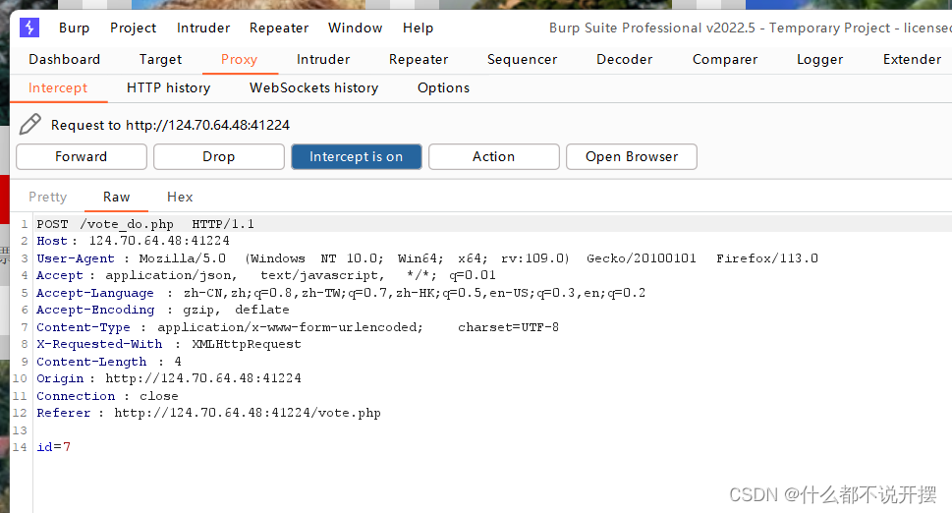Click the Open Browser button
This screenshot has width=952, height=513.
pos(632,156)
